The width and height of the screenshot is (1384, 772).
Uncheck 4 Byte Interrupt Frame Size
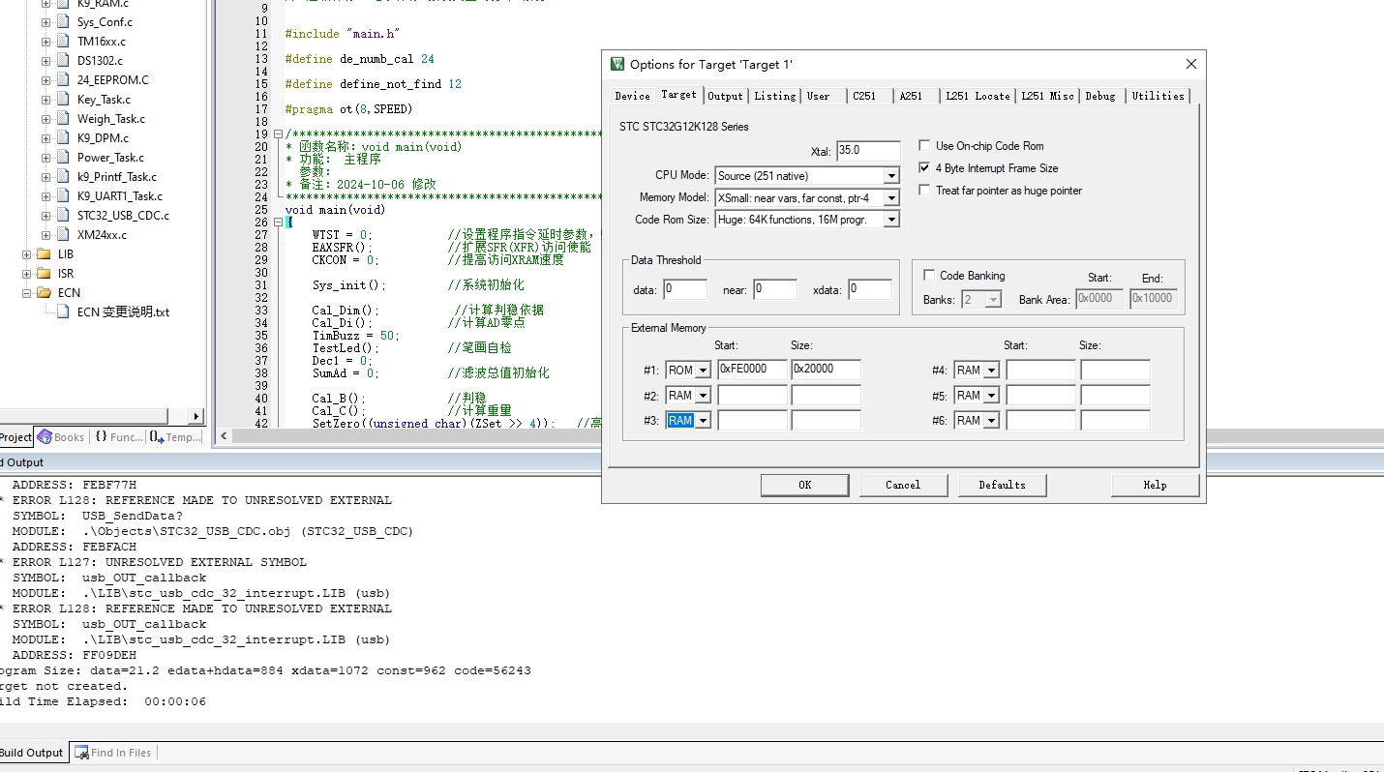click(x=924, y=167)
